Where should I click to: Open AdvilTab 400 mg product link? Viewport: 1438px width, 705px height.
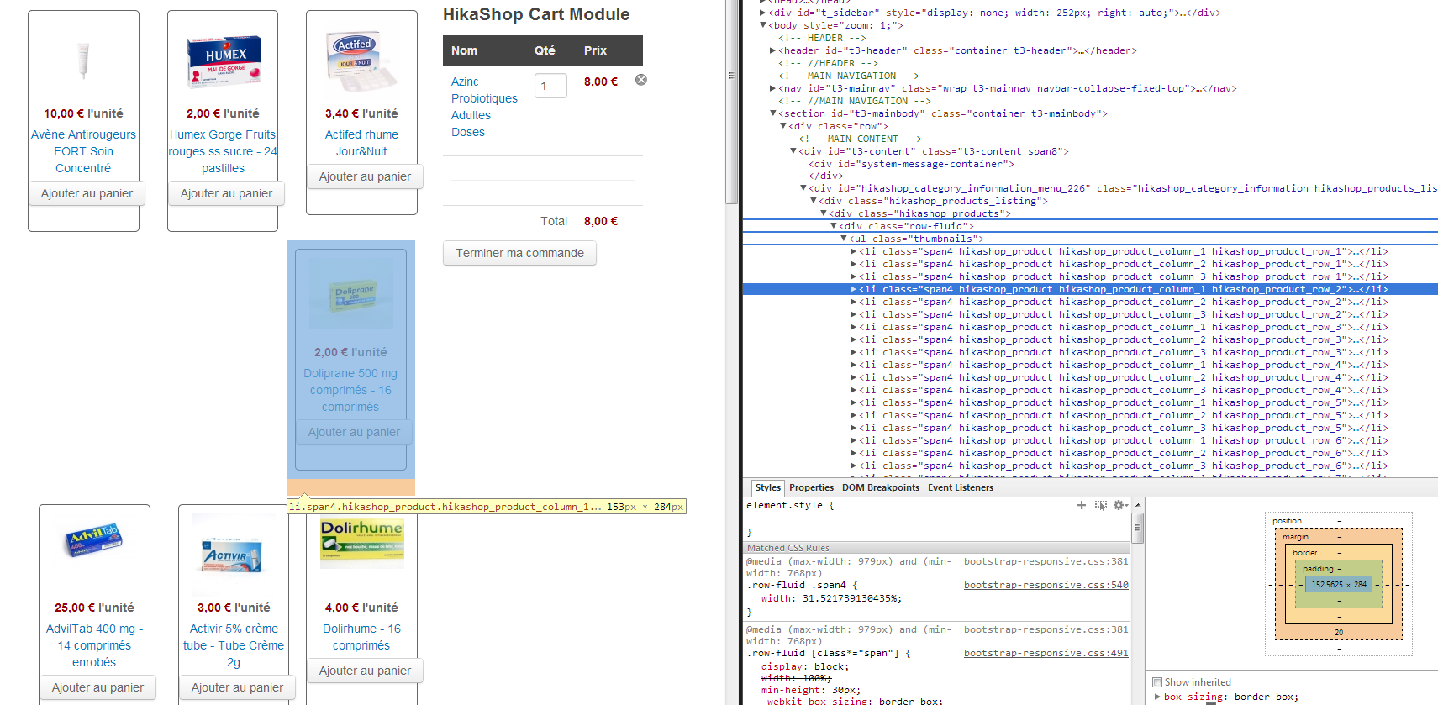pyautogui.click(x=94, y=645)
